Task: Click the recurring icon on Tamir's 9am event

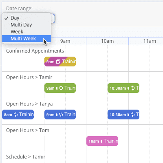Action: point(61,88)
